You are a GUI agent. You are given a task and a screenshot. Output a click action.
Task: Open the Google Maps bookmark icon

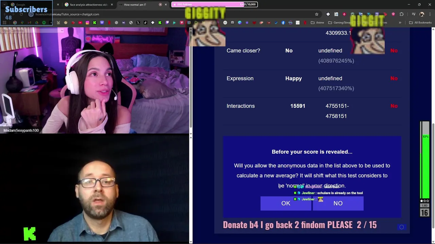pyautogui.click(x=22, y=22)
